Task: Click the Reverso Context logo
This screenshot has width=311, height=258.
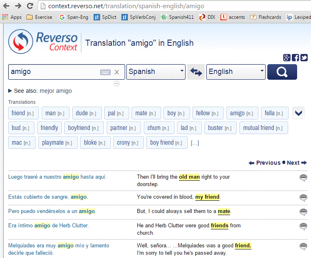Action: [x=43, y=41]
